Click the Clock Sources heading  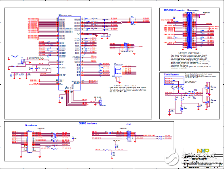click(x=171, y=75)
